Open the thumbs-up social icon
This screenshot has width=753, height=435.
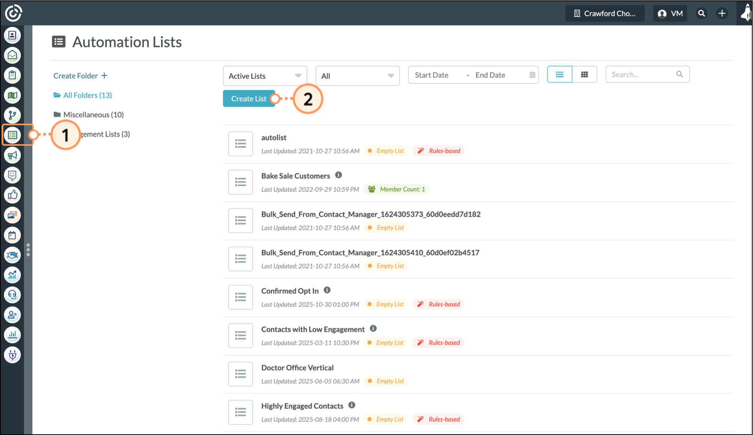(12, 195)
